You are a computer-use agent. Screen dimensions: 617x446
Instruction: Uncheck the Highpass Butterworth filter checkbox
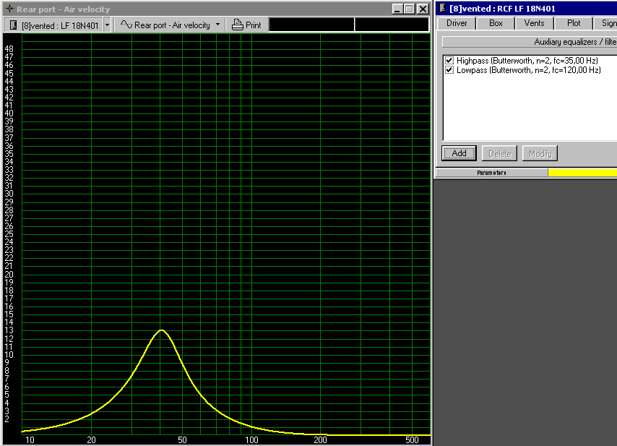(450, 61)
